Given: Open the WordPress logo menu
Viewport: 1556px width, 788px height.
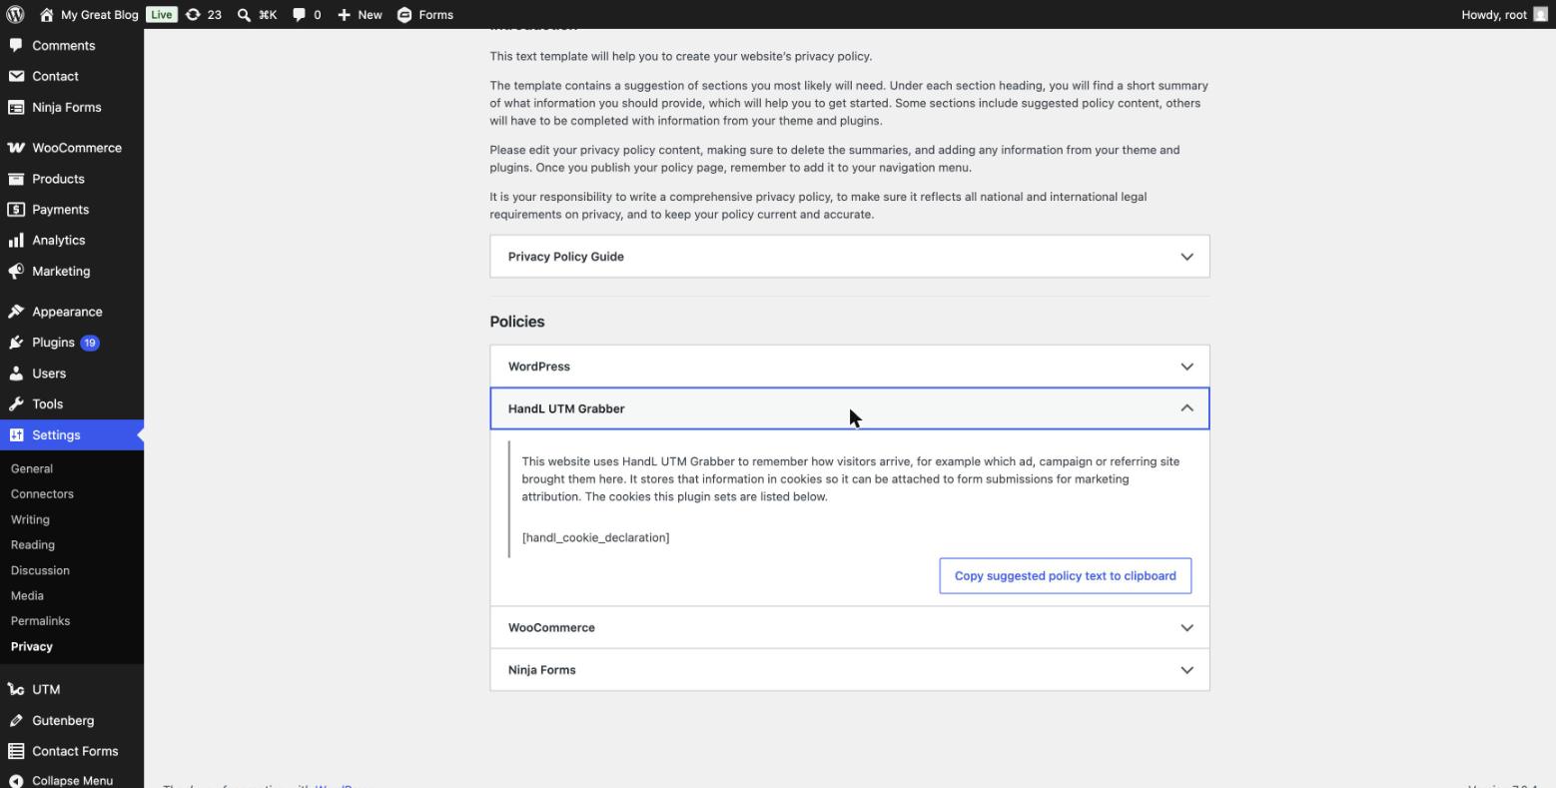Looking at the screenshot, I should [15, 14].
